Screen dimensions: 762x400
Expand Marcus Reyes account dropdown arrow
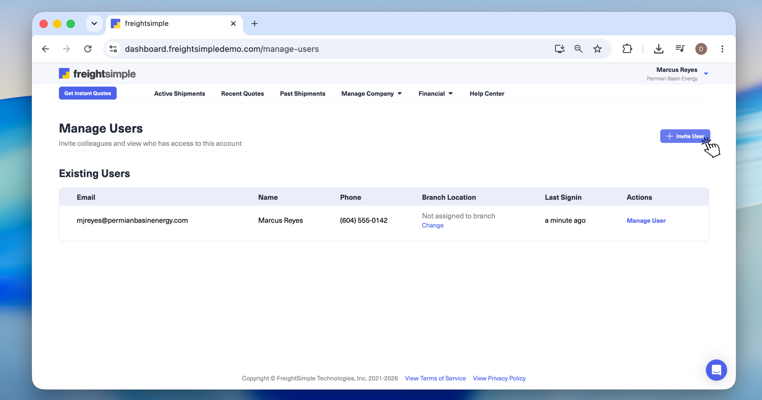tap(706, 74)
